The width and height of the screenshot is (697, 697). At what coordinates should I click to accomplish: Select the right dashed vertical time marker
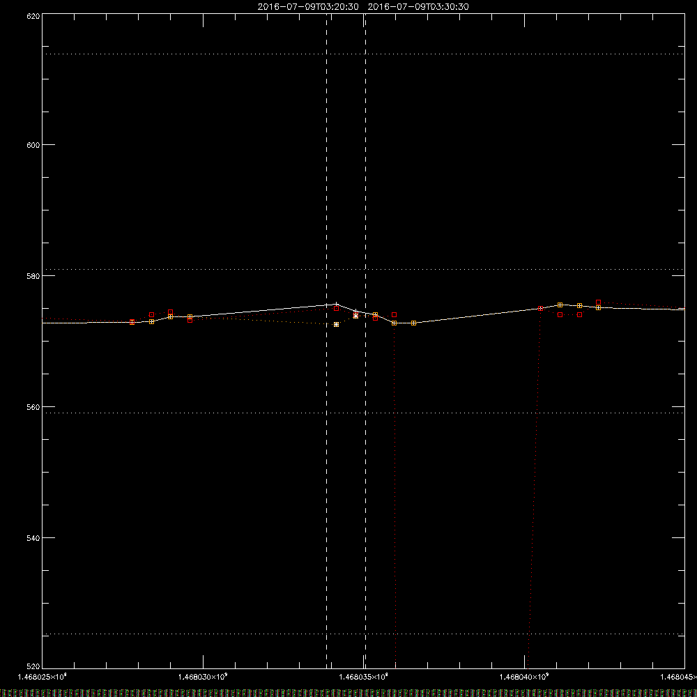[x=365, y=340]
